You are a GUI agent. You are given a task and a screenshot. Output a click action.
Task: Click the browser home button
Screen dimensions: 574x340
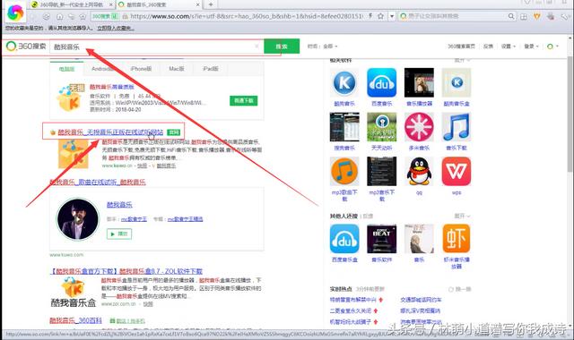point(59,16)
